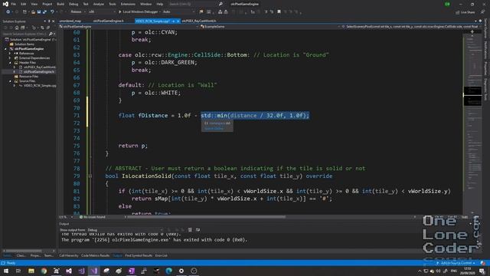Image resolution: width=490 pixels, height=276 pixels.
Task: Collapse the Header Files folder
Action: pyautogui.click(x=10, y=63)
